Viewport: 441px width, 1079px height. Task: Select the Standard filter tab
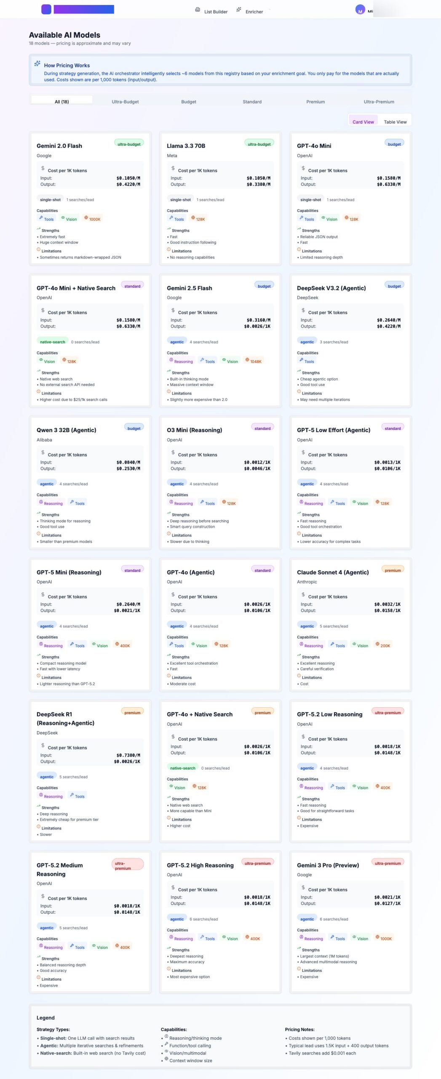pyautogui.click(x=252, y=102)
